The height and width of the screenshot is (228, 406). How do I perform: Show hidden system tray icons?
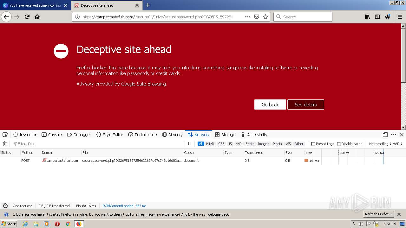pos(354,224)
